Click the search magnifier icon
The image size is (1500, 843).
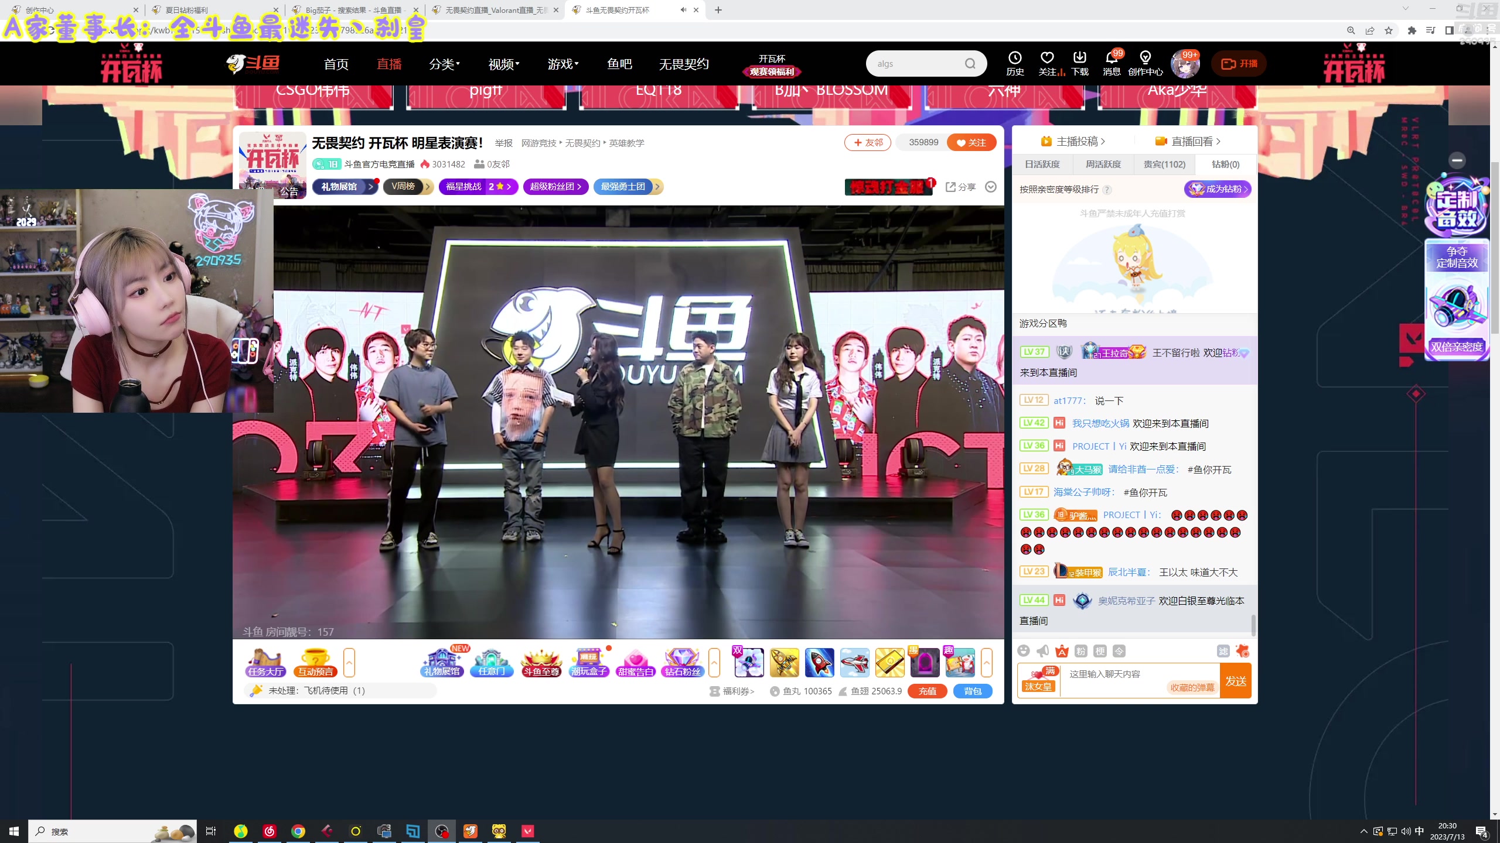[970, 64]
